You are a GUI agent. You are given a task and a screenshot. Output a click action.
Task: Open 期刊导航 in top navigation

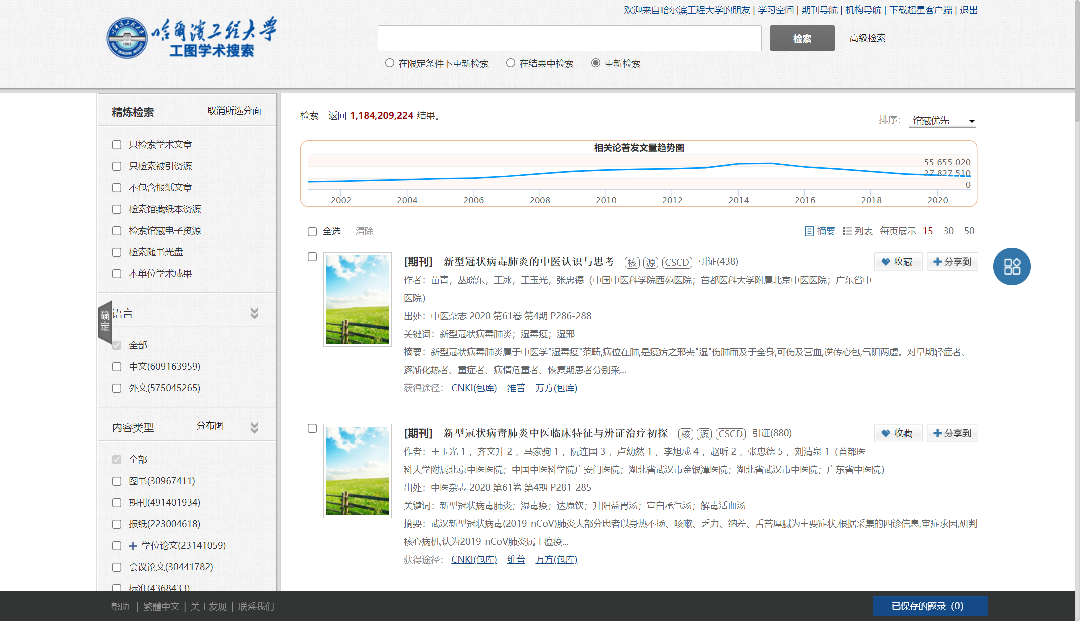pyautogui.click(x=819, y=10)
